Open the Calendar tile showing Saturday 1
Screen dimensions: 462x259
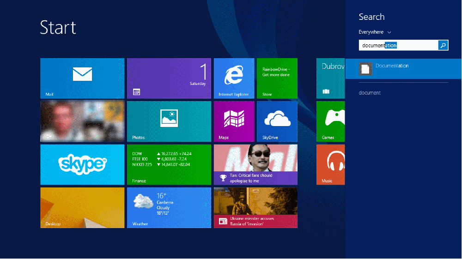click(169, 78)
